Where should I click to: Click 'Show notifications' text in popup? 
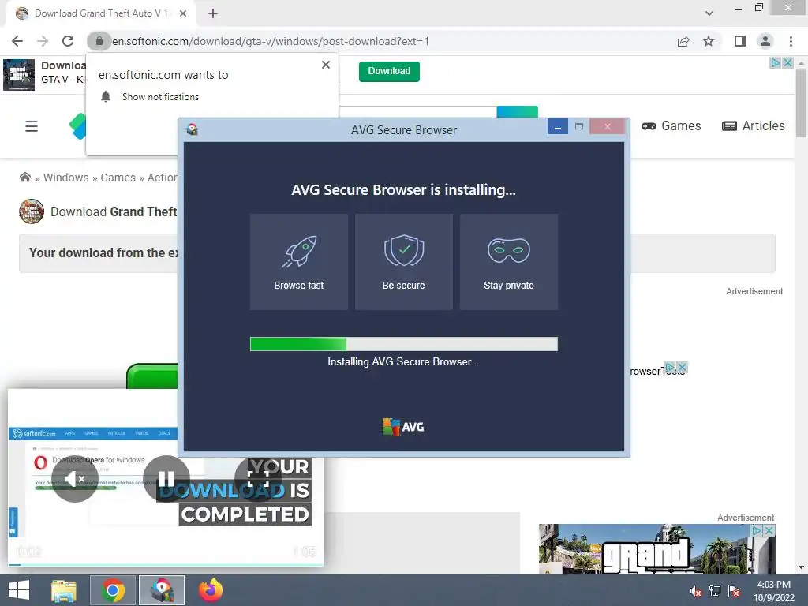click(x=160, y=97)
